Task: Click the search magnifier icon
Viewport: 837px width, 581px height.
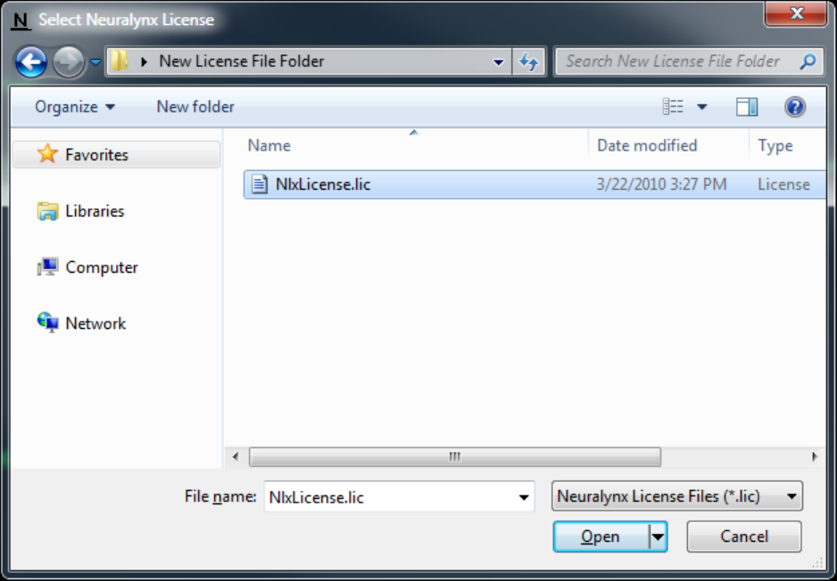Action: 808,61
